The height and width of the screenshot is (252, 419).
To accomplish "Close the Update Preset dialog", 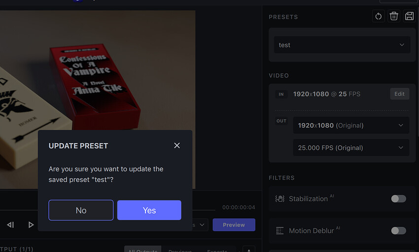I will click(177, 146).
